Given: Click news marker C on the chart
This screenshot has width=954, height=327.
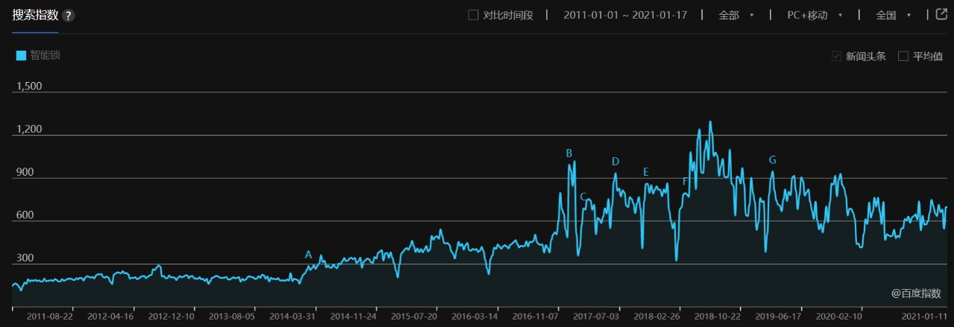Looking at the screenshot, I should pyautogui.click(x=584, y=197).
